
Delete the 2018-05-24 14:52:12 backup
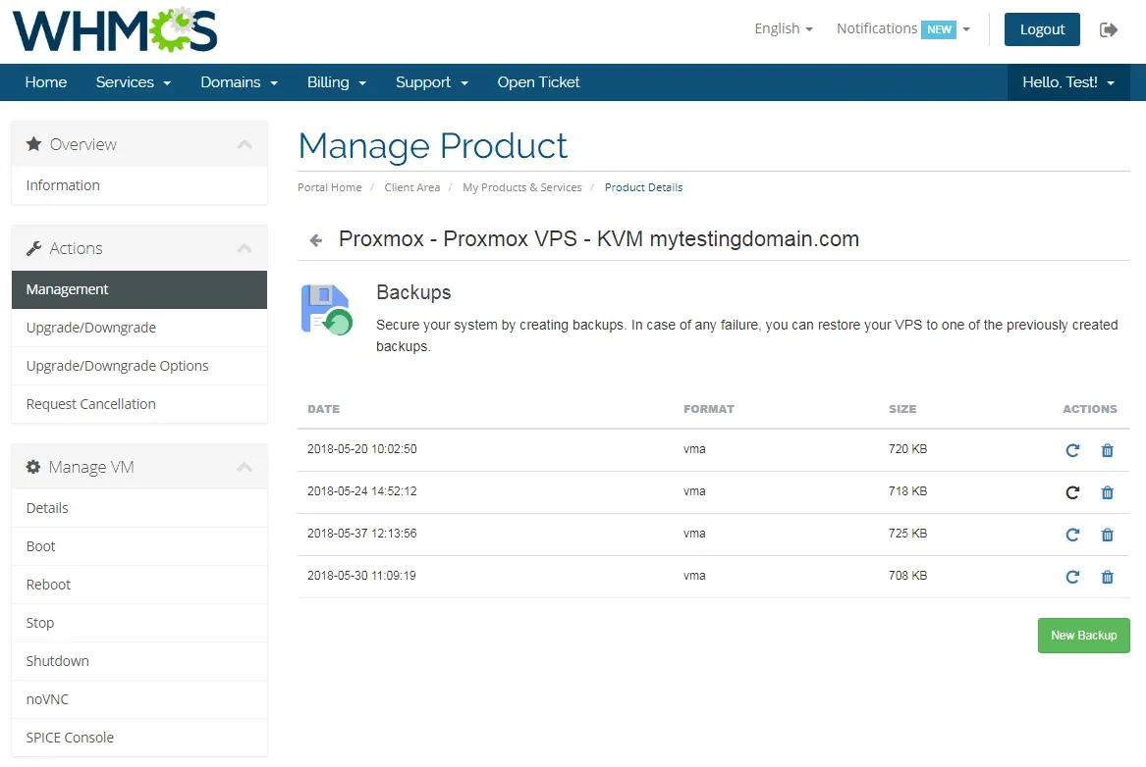coord(1108,492)
